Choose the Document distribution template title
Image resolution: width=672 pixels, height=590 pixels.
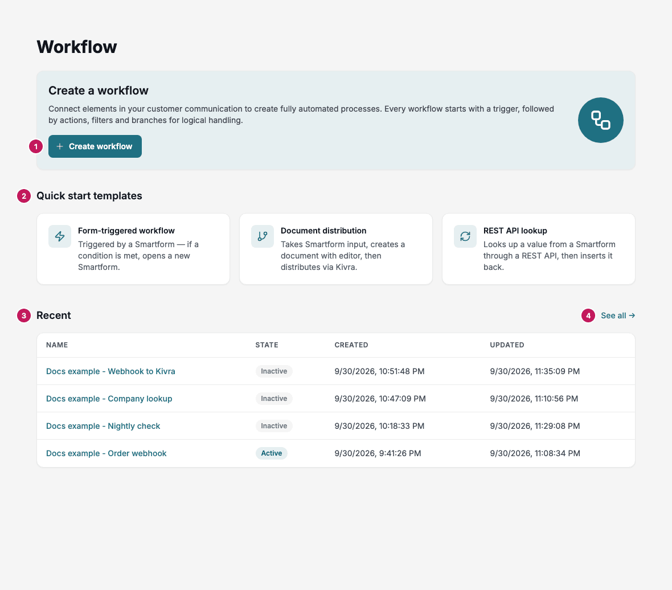click(x=323, y=231)
